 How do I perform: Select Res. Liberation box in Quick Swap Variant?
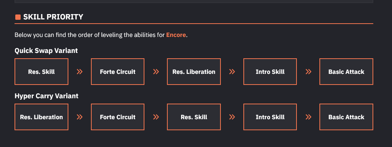coord(194,72)
